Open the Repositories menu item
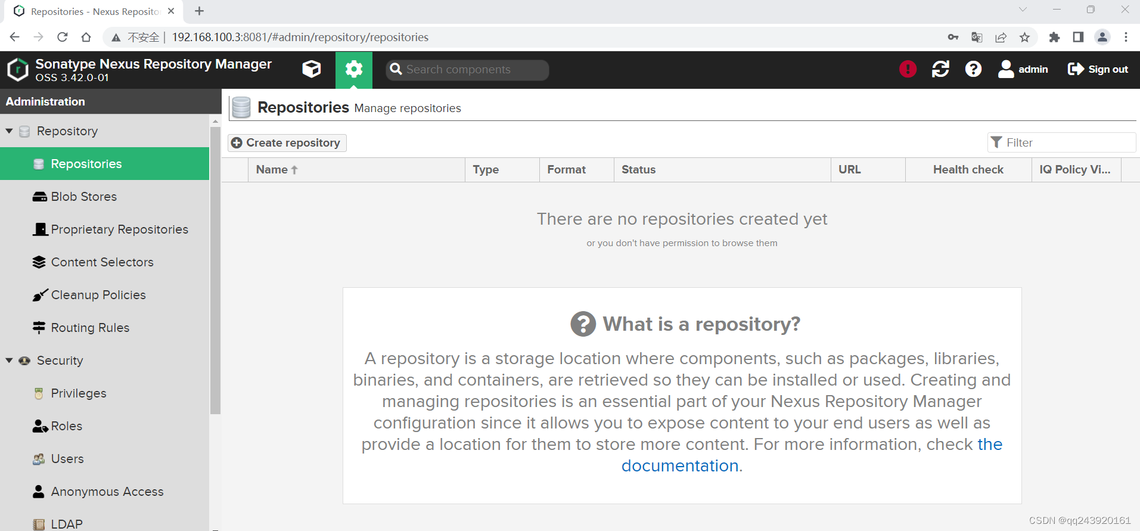This screenshot has width=1140, height=531. click(x=104, y=164)
